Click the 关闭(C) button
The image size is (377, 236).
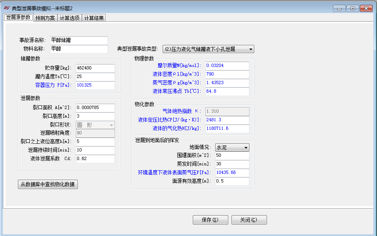coord(249,220)
